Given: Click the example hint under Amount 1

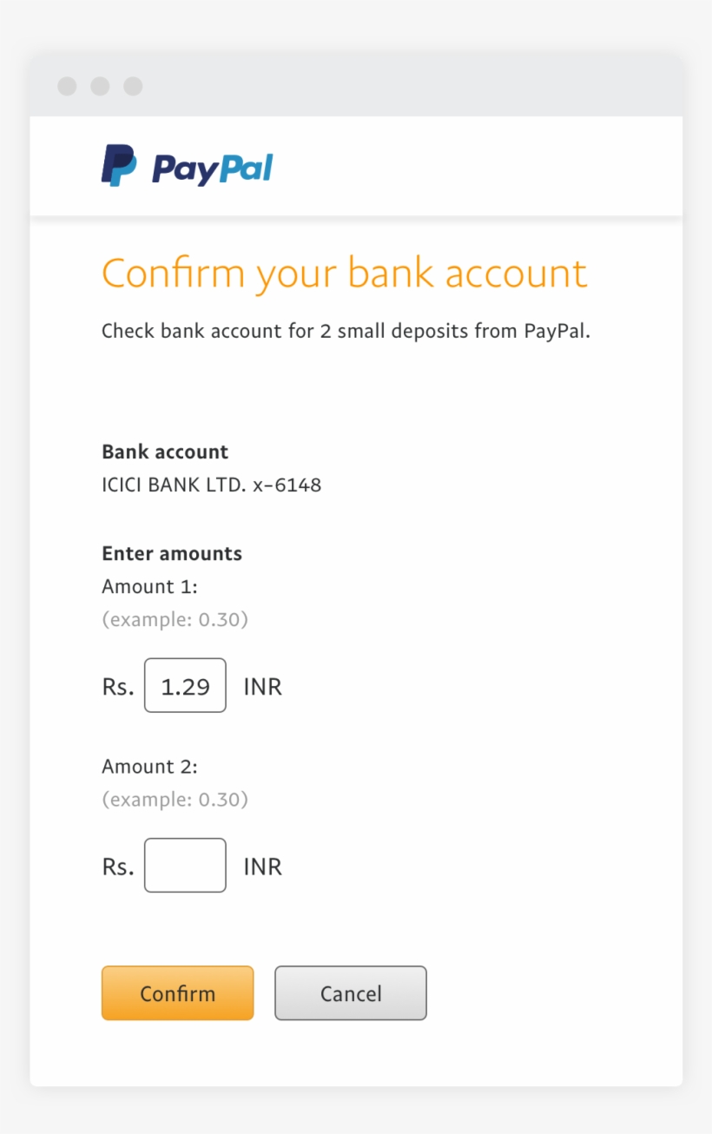Looking at the screenshot, I should point(175,620).
